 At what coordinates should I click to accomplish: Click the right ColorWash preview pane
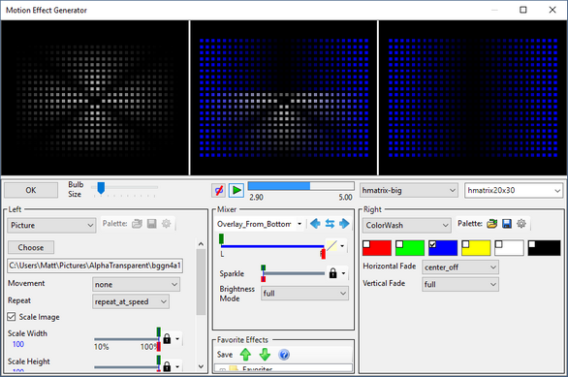click(x=473, y=98)
